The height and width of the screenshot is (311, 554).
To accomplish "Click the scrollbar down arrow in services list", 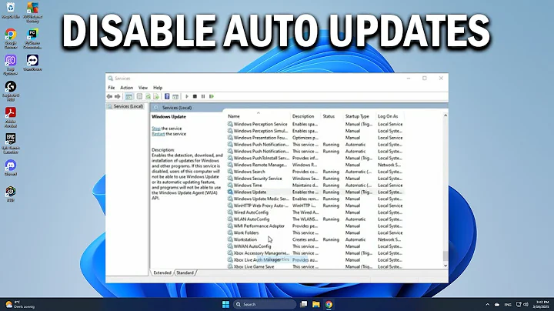I will [x=446, y=266].
